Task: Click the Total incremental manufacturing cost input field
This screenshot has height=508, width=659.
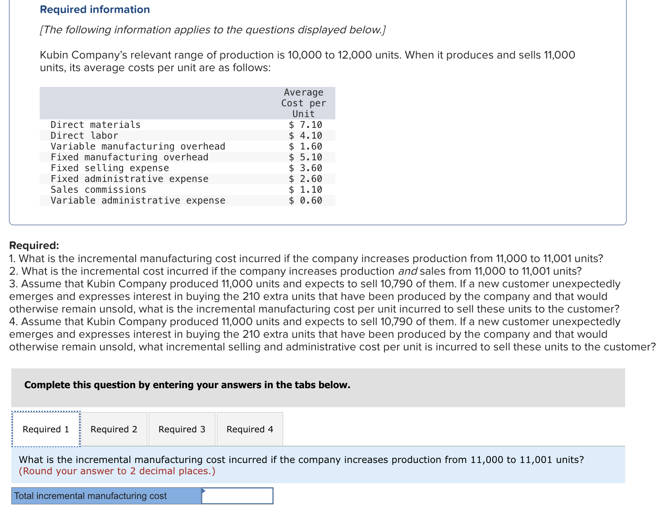Action: pos(237,496)
